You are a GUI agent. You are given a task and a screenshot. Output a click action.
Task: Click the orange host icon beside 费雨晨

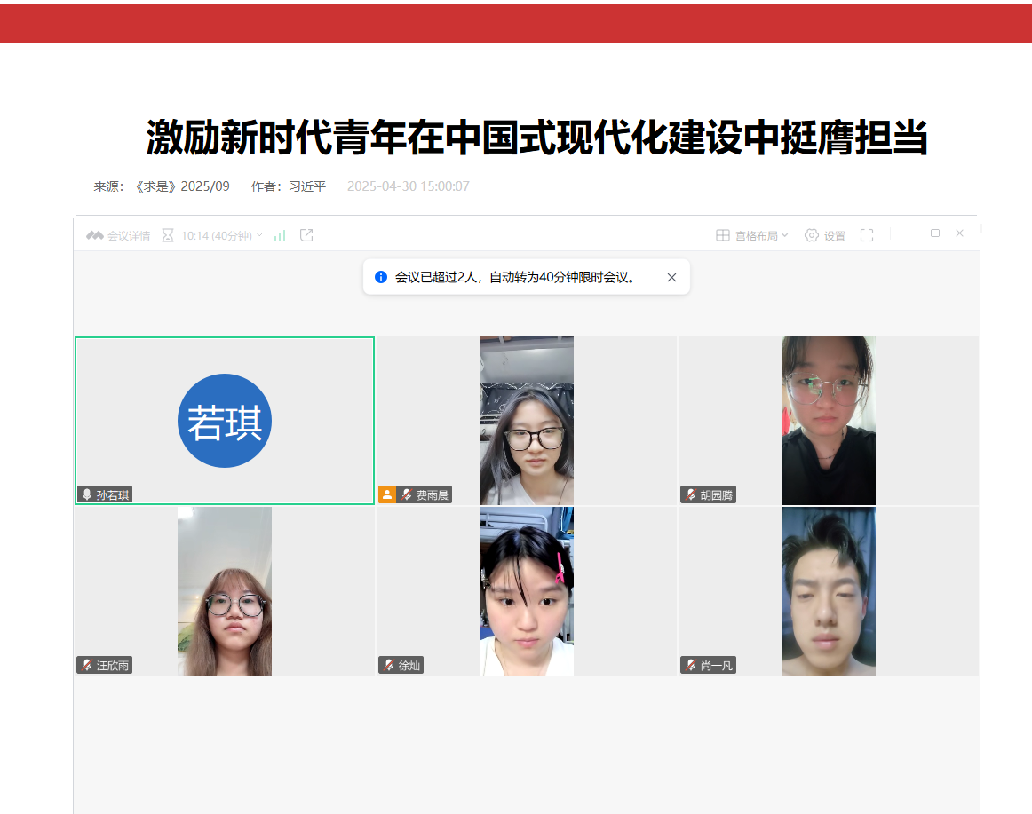387,494
